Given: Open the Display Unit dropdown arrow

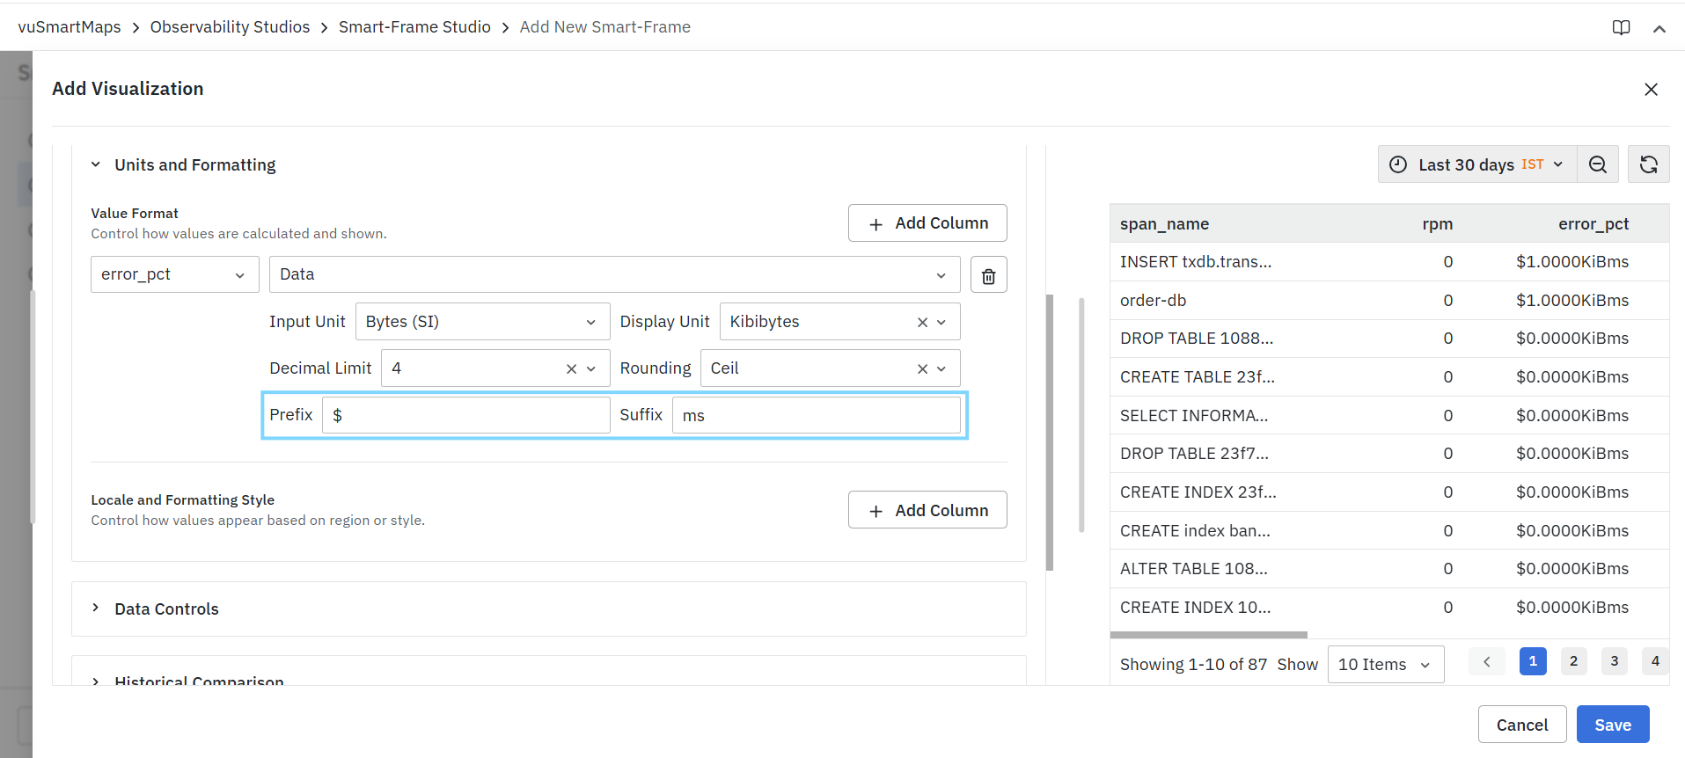Looking at the screenshot, I should pos(941,322).
